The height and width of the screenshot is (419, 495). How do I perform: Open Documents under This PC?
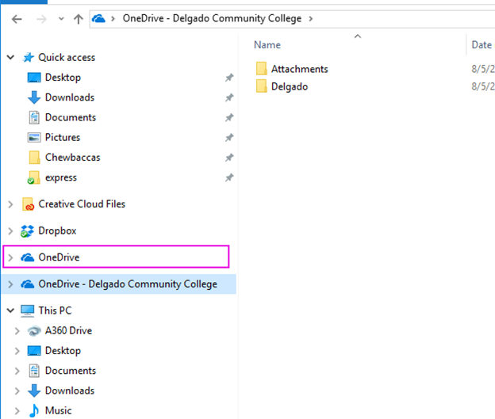coord(71,371)
